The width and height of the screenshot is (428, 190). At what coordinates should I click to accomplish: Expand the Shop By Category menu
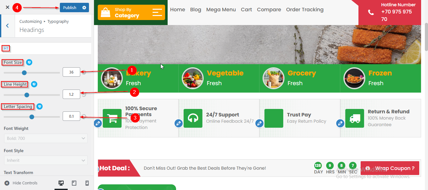pos(131,12)
